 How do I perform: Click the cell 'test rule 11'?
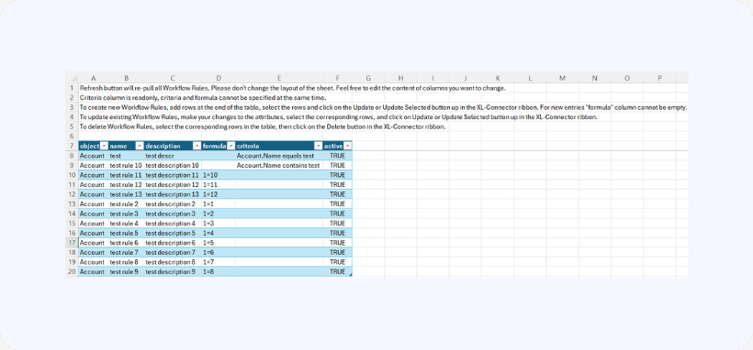[126, 175]
